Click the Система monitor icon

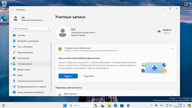click(x=14, y=35)
